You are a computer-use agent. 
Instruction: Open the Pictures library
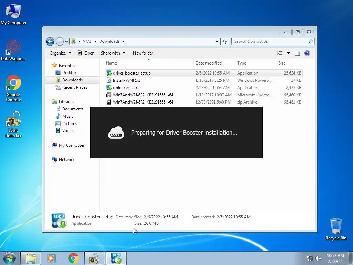66,123
